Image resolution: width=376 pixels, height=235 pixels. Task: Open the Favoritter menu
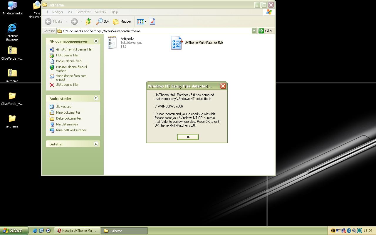point(83,12)
